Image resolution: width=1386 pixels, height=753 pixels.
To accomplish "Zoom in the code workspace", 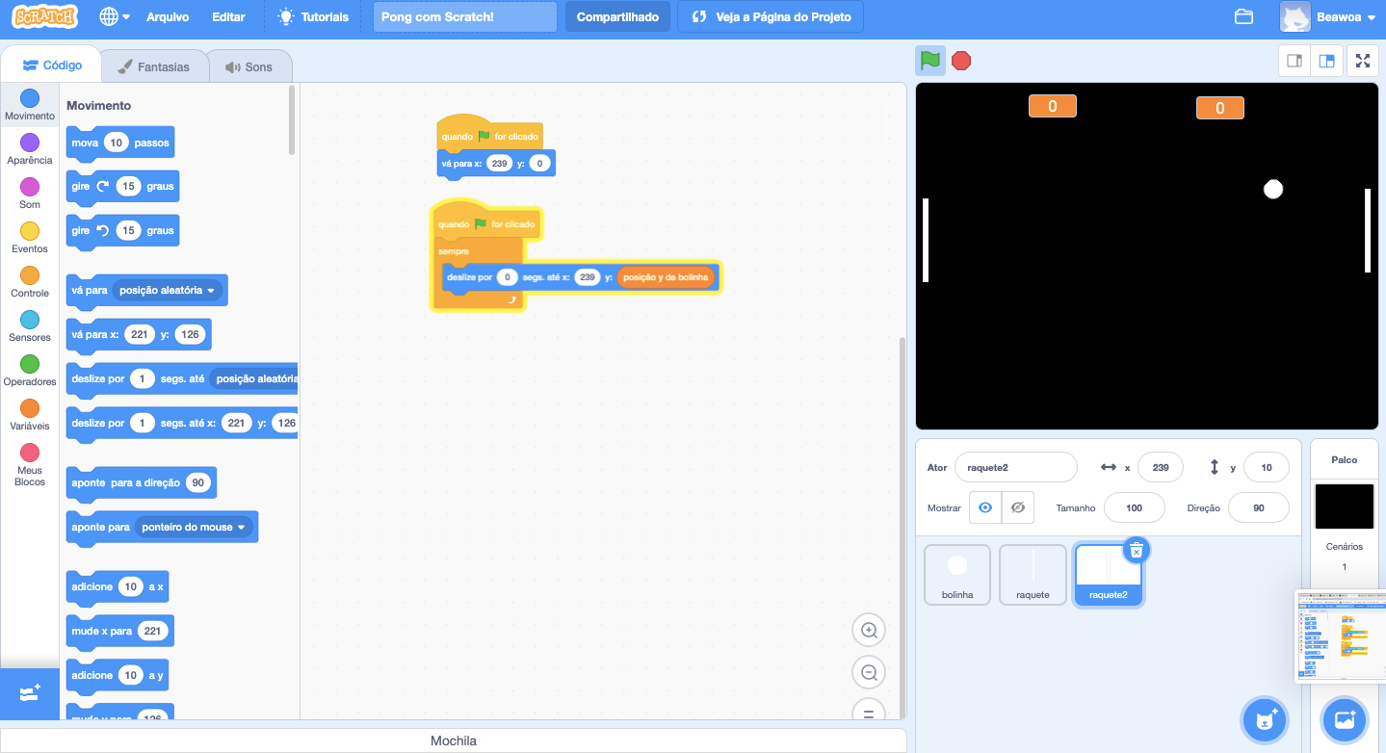I will pos(869,631).
